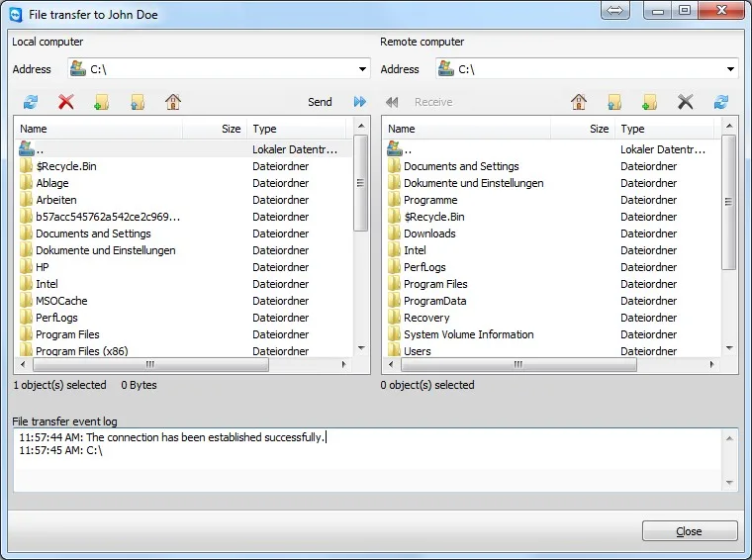Create a new folder on the remote computer
This screenshot has height=560, width=752.
650,102
